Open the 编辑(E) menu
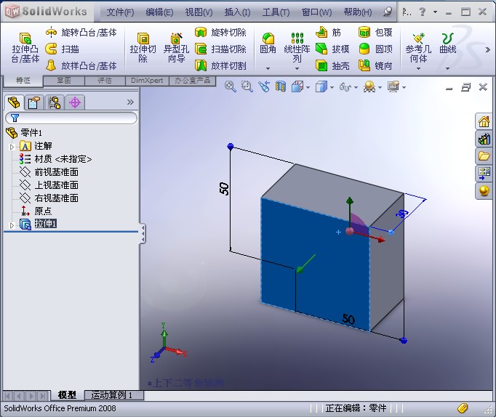496x417 pixels. tap(159, 12)
